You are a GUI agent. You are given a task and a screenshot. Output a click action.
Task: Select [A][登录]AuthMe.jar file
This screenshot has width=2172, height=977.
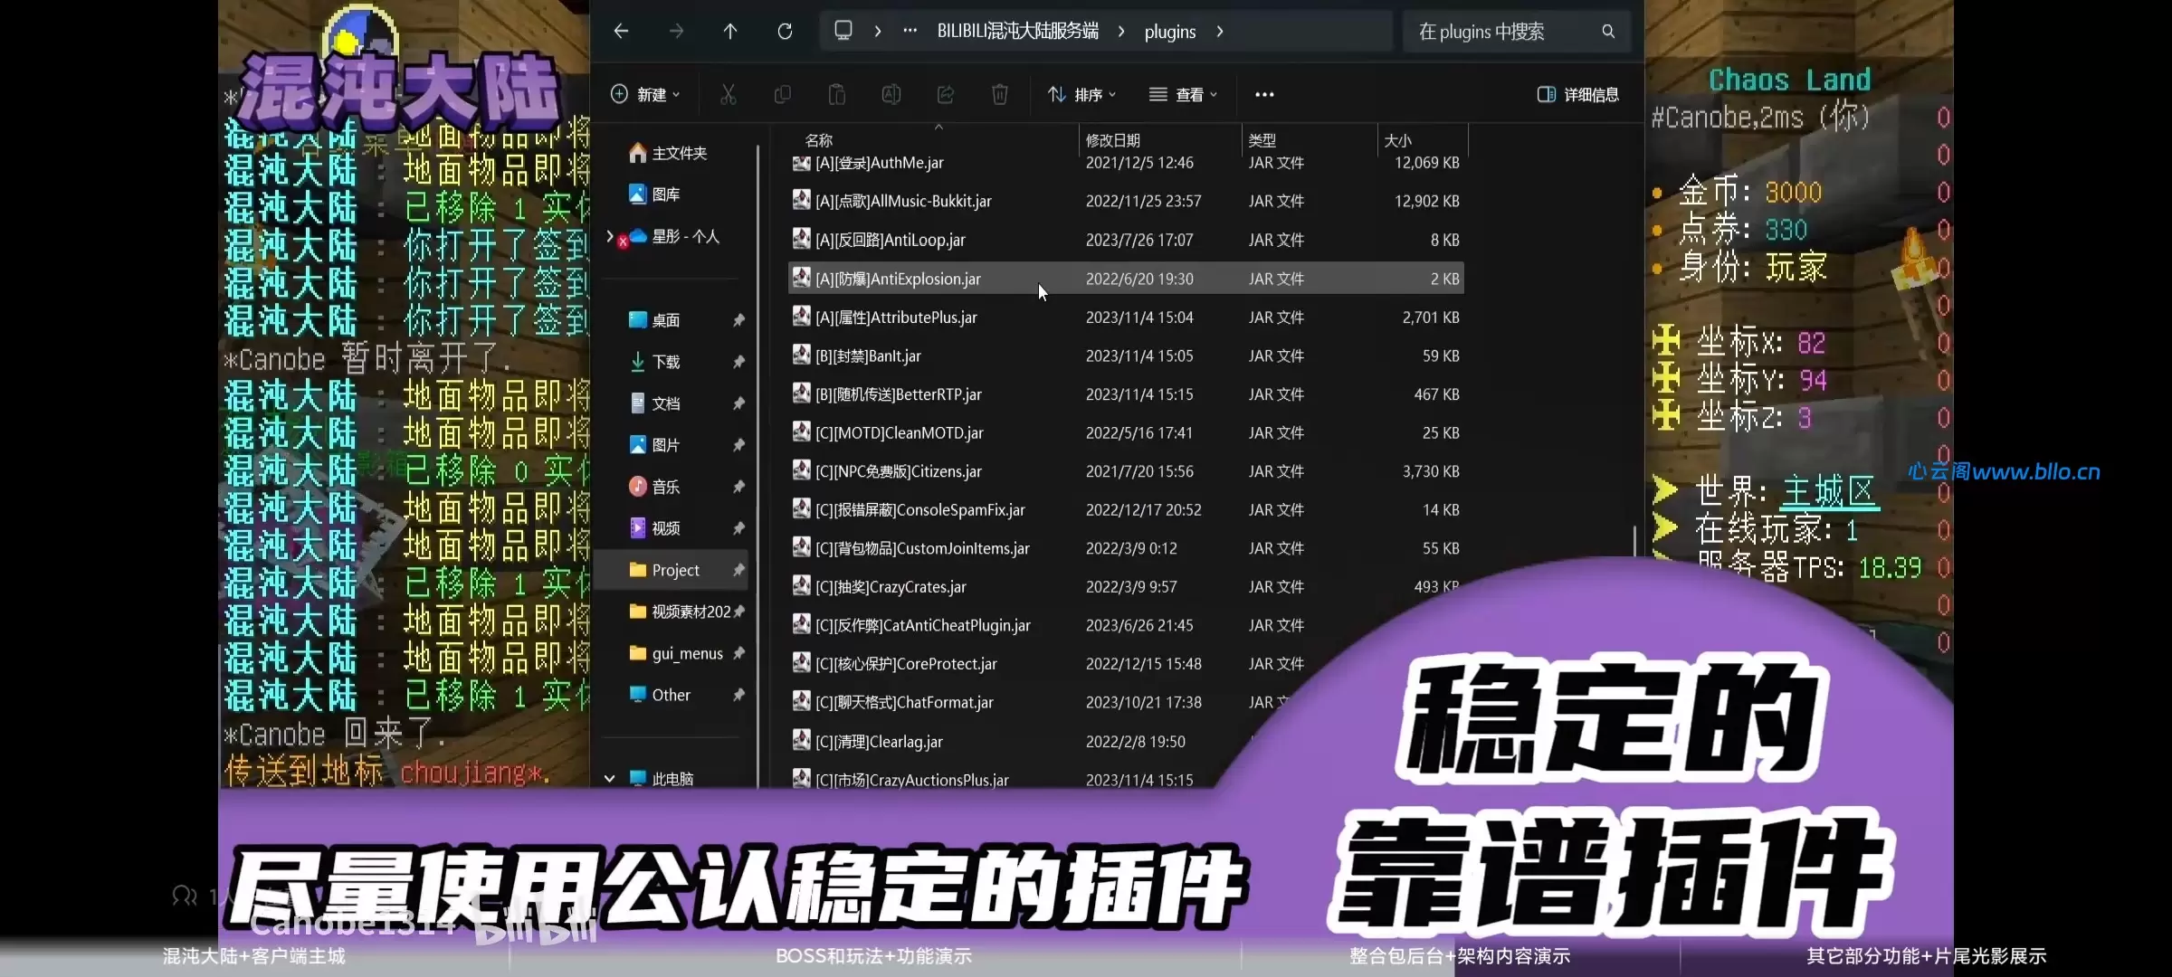click(x=1126, y=163)
